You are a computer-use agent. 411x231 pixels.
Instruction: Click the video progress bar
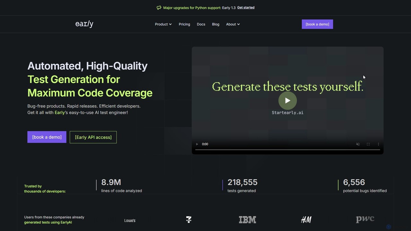click(x=287, y=150)
